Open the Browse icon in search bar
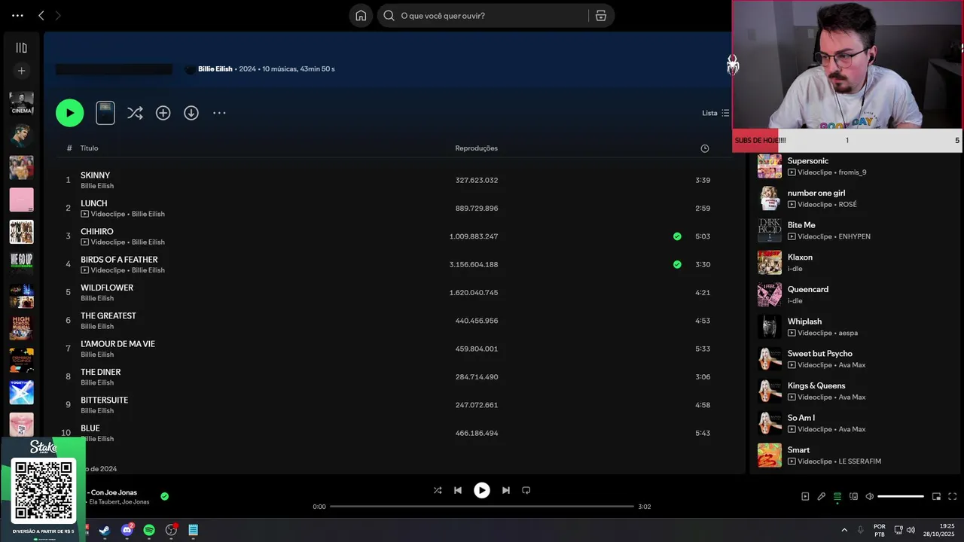This screenshot has width=964, height=542. [601, 15]
